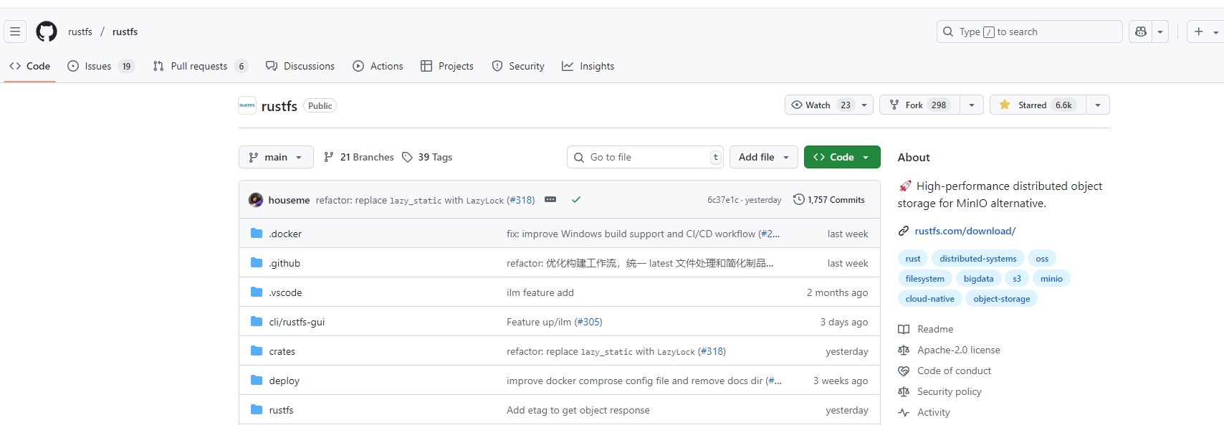Click the Apache license scale icon
Screen dimensions: 1224x425
point(904,350)
